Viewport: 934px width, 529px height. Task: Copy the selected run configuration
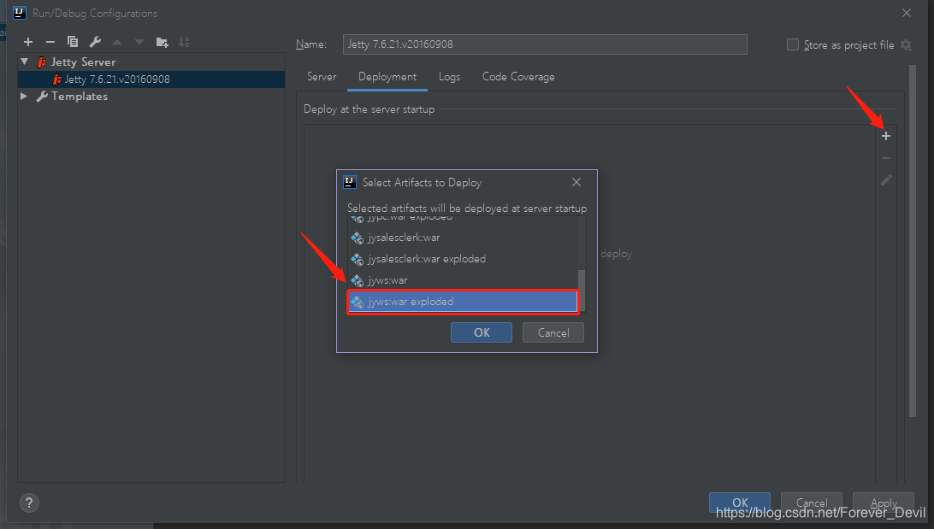73,42
